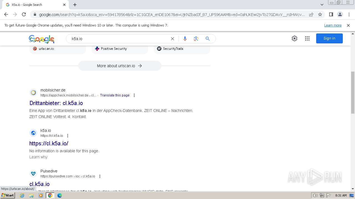The height and width of the screenshot is (199, 355).
Task: Open Drittanbieter: cl.k5a.io result
Action: point(56,103)
